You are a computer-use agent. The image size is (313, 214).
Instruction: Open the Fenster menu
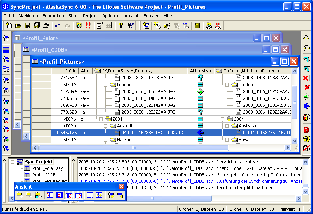click(x=151, y=16)
